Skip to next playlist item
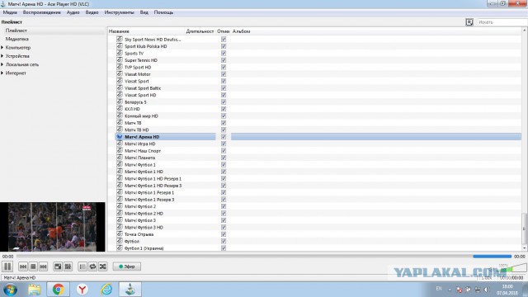Viewport: 528px width, 297px height. tap(43, 266)
